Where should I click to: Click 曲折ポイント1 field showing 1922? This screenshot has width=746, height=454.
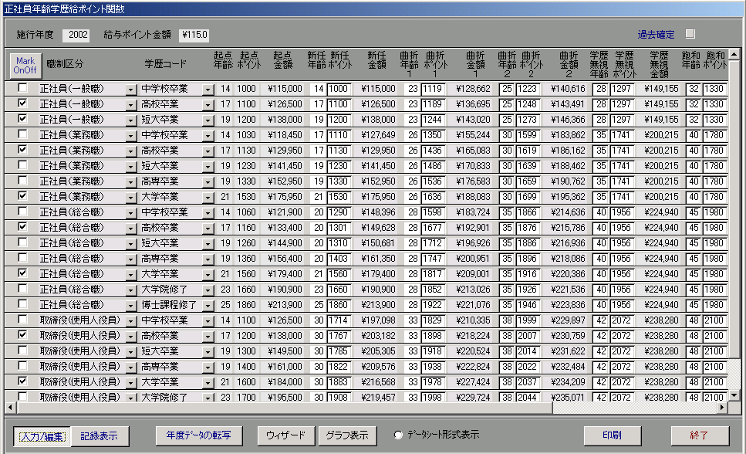click(x=433, y=305)
